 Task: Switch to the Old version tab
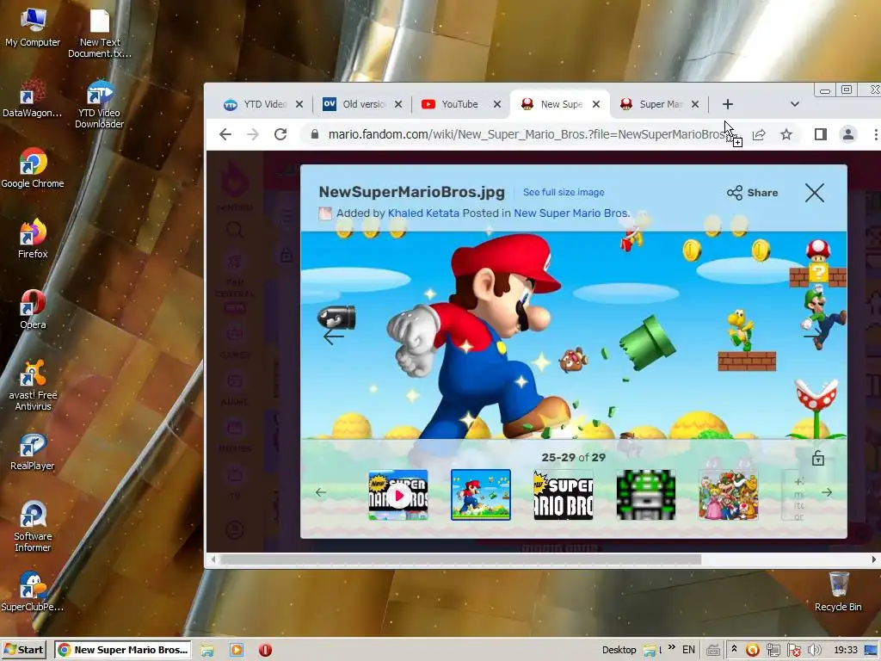(x=355, y=104)
